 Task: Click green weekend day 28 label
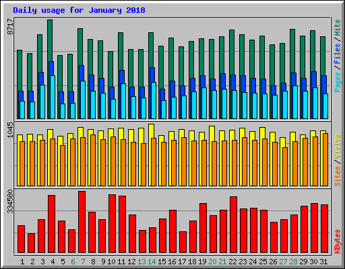click(293, 262)
